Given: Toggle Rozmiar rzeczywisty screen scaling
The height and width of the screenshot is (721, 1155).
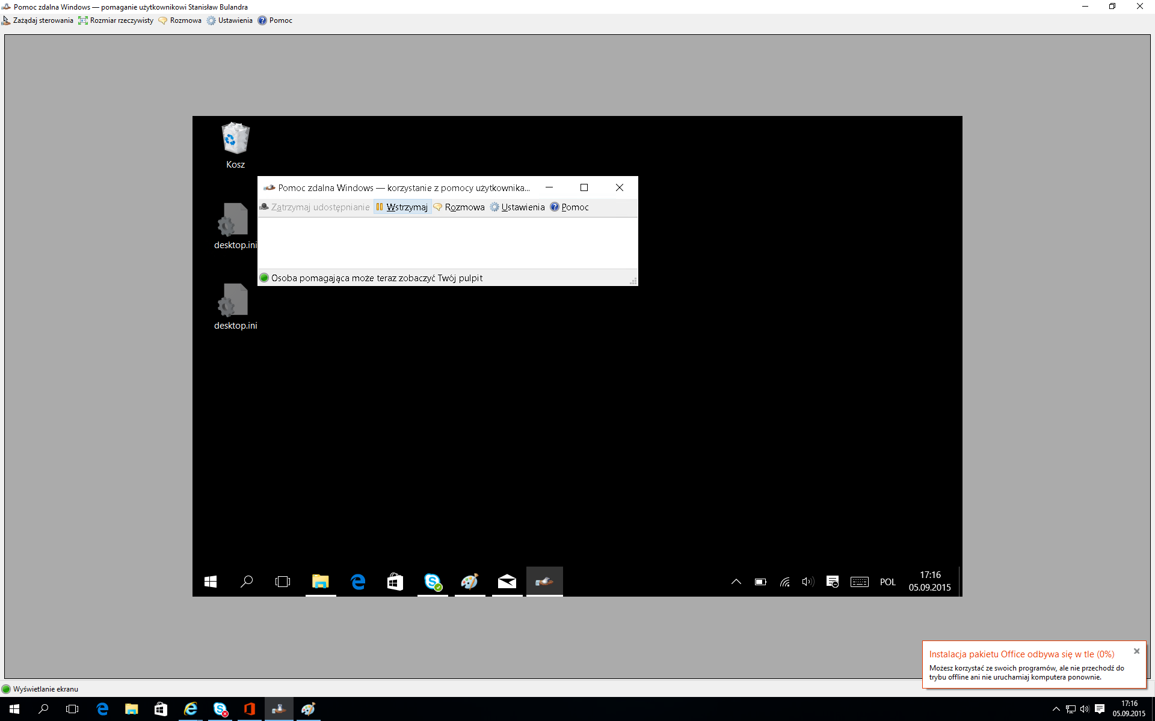Looking at the screenshot, I should [x=116, y=20].
